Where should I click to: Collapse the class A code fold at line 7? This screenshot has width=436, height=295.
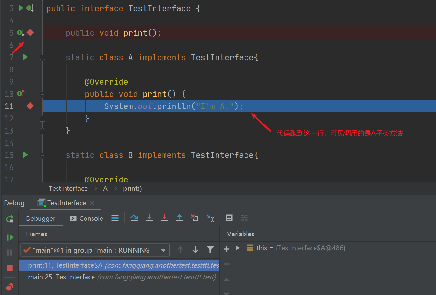(x=42, y=57)
